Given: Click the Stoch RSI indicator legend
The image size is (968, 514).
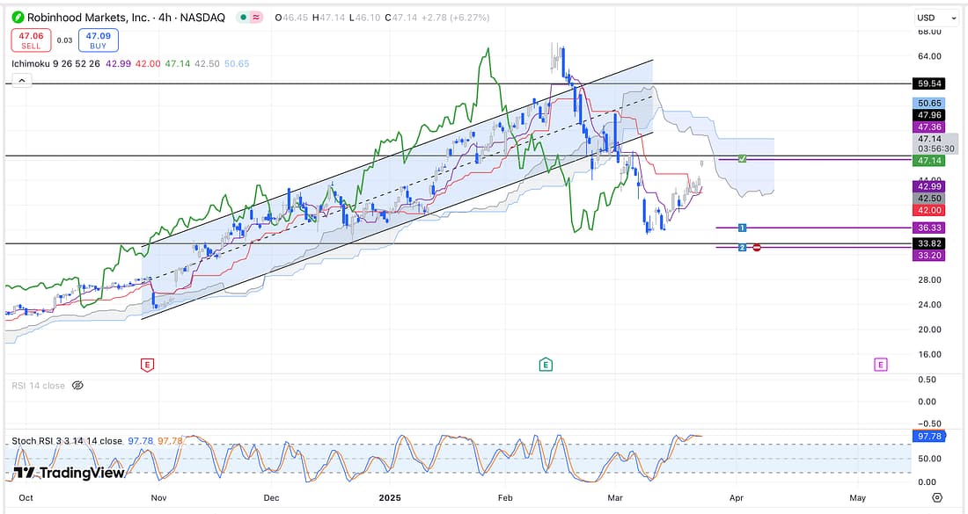Looking at the screenshot, I should (67, 440).
